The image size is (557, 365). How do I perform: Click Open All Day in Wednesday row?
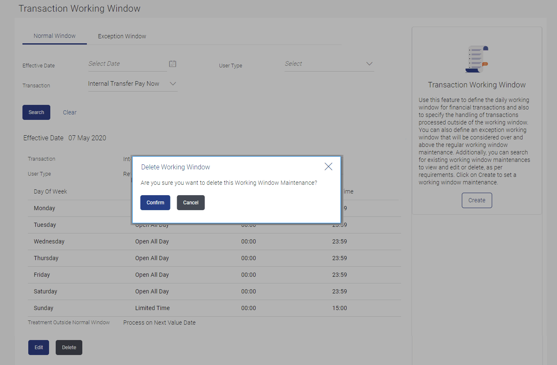tap(152, 241)
